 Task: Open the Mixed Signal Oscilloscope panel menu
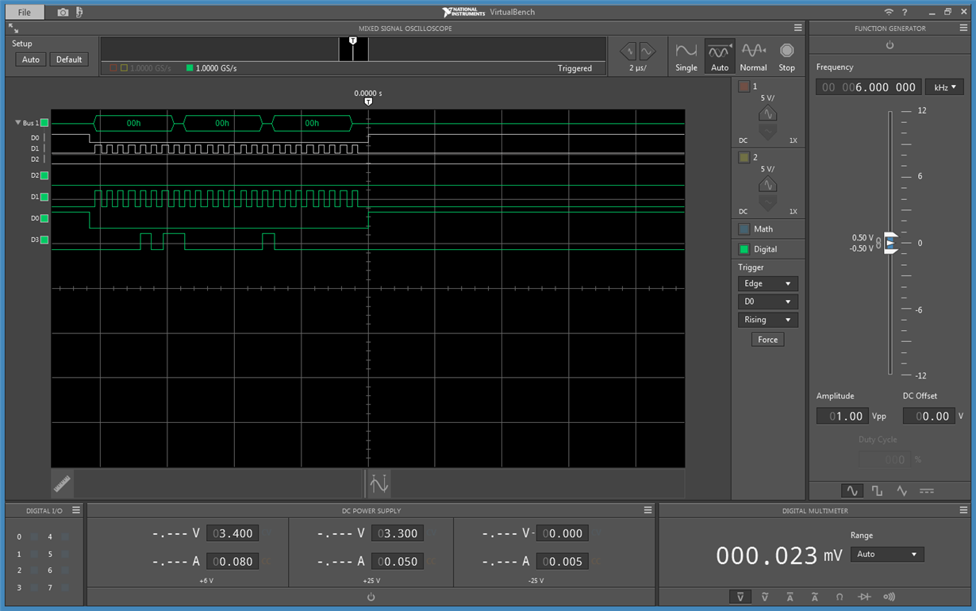click(x=798, y=29)
